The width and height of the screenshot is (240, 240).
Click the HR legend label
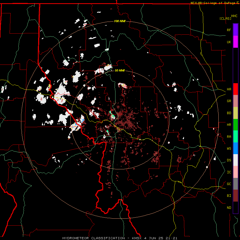coord(229,125)
